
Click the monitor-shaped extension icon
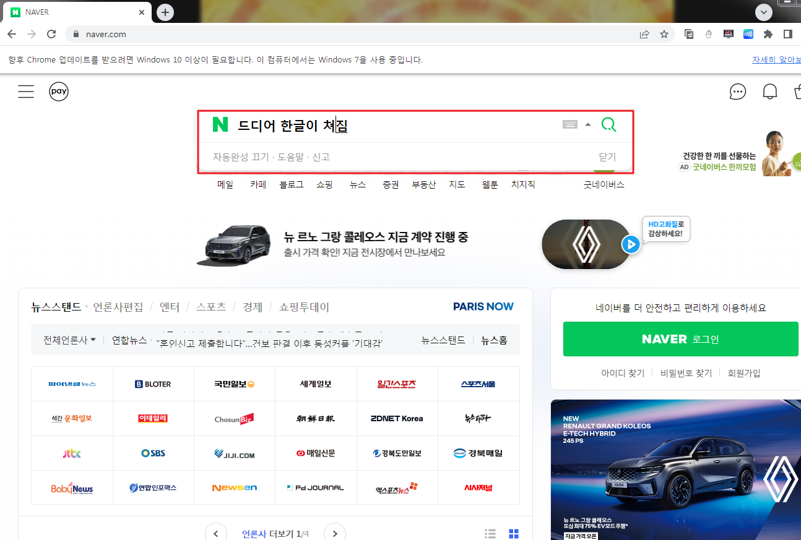click(x=729, y=34)
